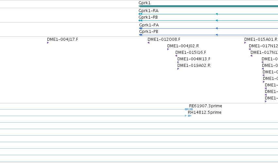This screenshot has height=163, width=278.
Task: Click the DME1-015A01.R arrow marker
Action: [245, 43]
